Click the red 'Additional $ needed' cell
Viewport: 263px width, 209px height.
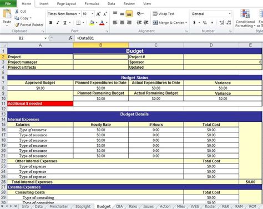coord(40,104)
